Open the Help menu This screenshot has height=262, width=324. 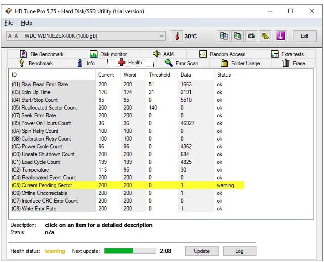[26, 23]
